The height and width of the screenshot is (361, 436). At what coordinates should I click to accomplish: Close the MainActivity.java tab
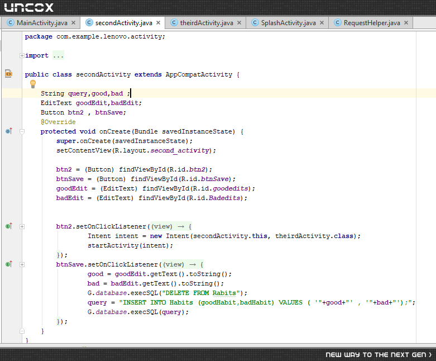(x=73, y=23)
